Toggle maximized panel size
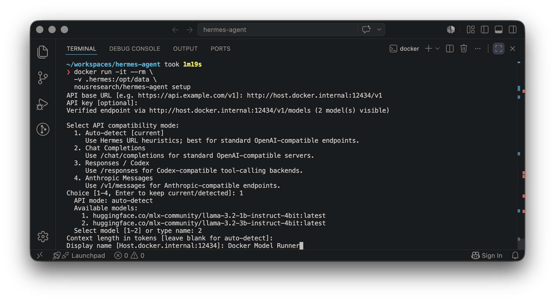 (x=499, y=49)
